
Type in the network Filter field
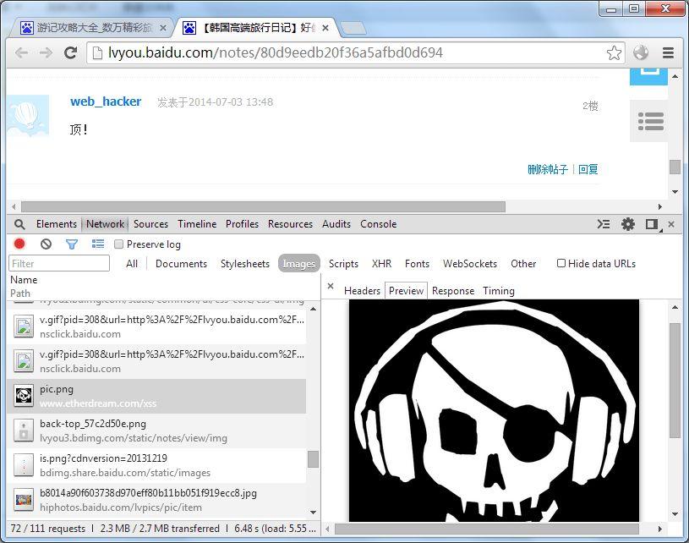[59, 264]
